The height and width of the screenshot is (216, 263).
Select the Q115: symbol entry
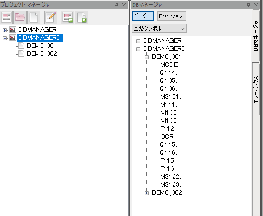[x=168, y=144]
